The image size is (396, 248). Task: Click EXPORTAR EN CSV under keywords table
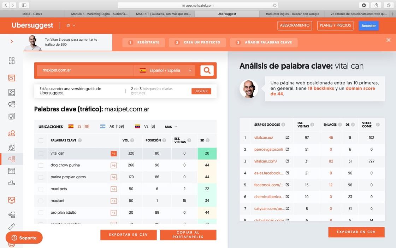pyautogui.click(x=128, y=235)
